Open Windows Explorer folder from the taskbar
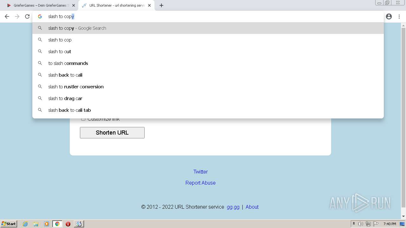This screenshot has width=406, height=228. 36,224
